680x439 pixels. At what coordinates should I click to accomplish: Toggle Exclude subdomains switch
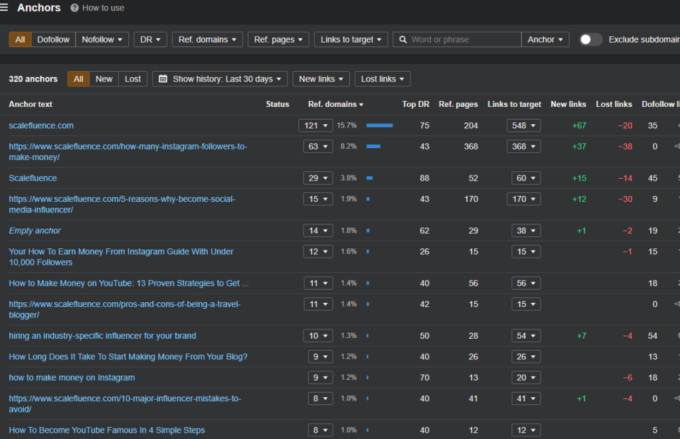pyautogui.click(x=590, y=39)
